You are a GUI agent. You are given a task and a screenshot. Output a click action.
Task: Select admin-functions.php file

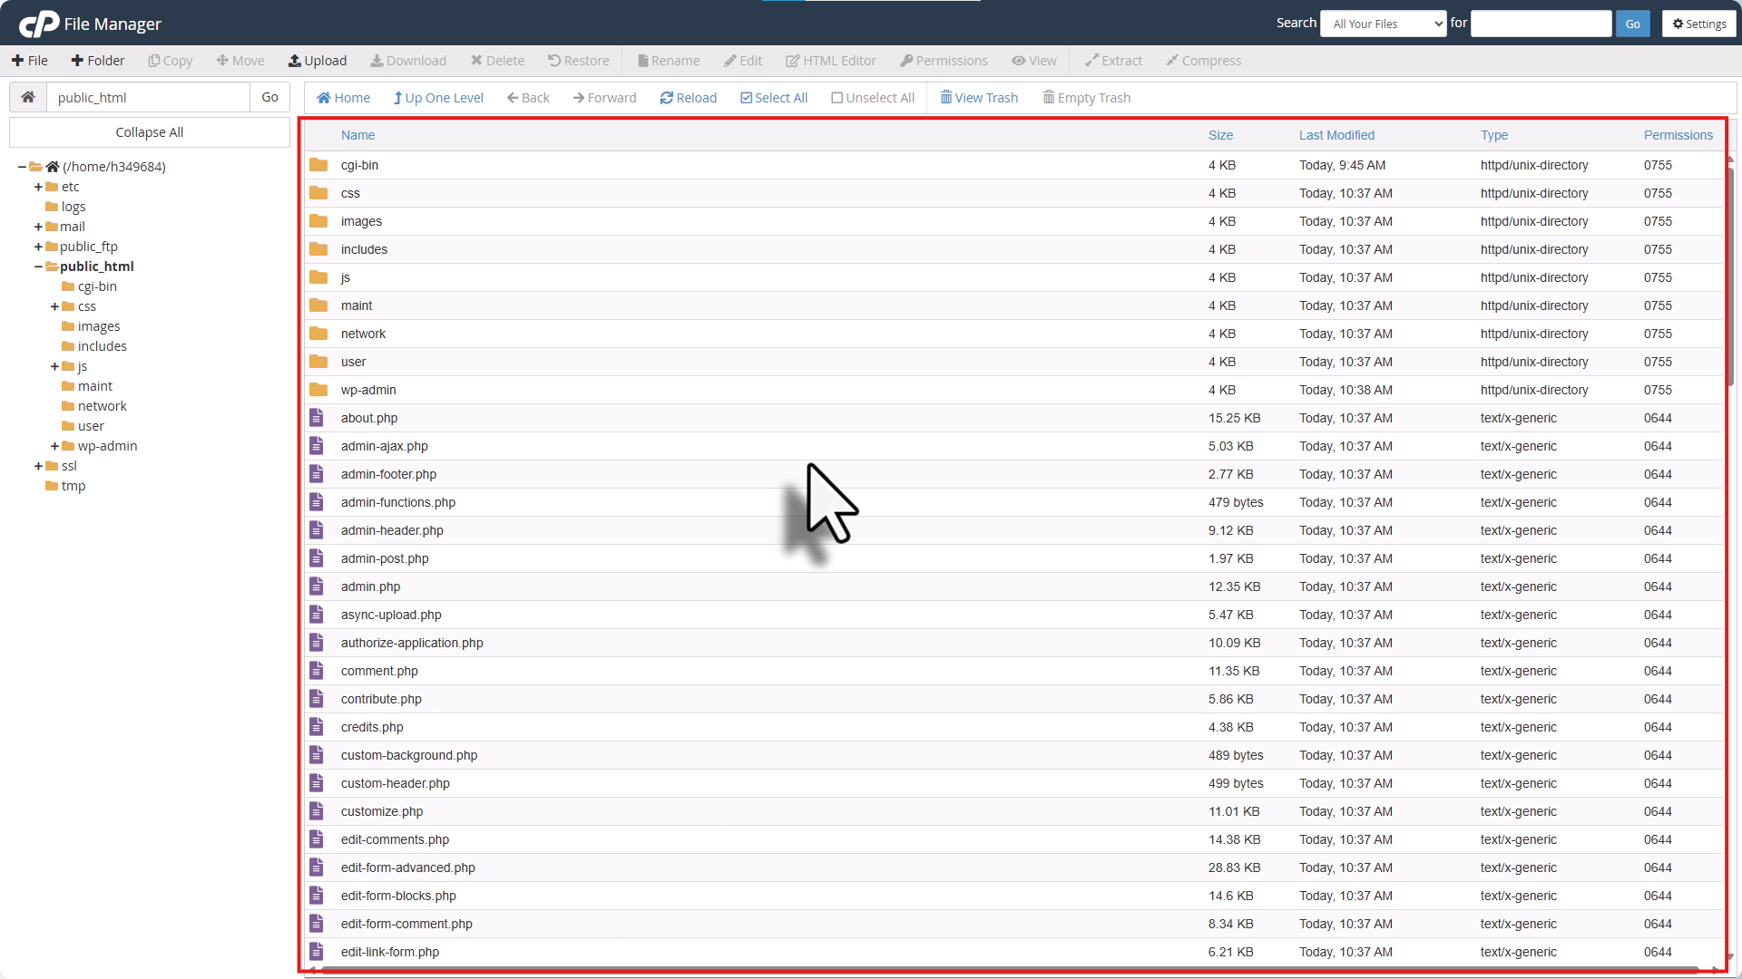pyautogui.click(x=1014, y=502)
